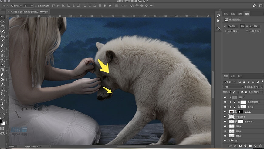The width and height of the screenshot is (264, 149).
Task: Select the Move tool in the toolbox
Action: pyautogui.click(x=2, y=17)
